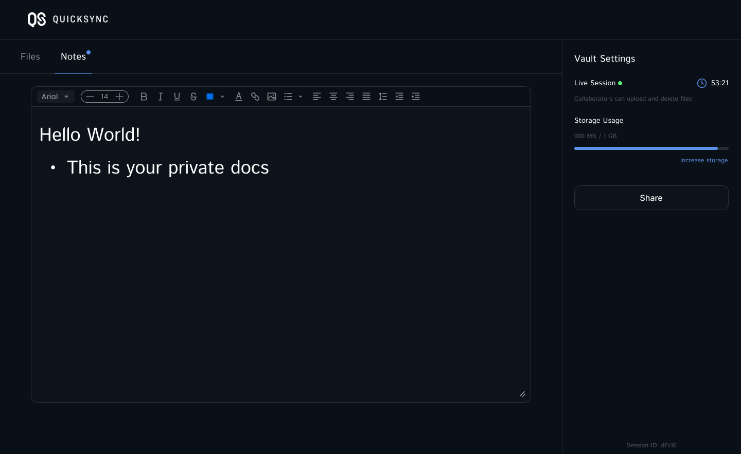Click the font size value 14
This screenshot has width=741, height=454.
[104, 97]
